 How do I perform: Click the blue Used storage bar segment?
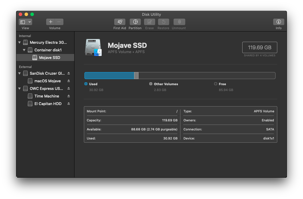click(x=109, y=76)
